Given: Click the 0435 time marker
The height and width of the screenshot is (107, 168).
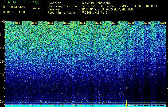Looking at the screenshot, I should [83, 23].
